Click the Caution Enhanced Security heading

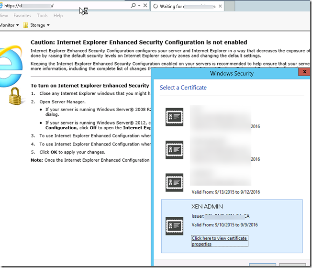tap(139, 42)
